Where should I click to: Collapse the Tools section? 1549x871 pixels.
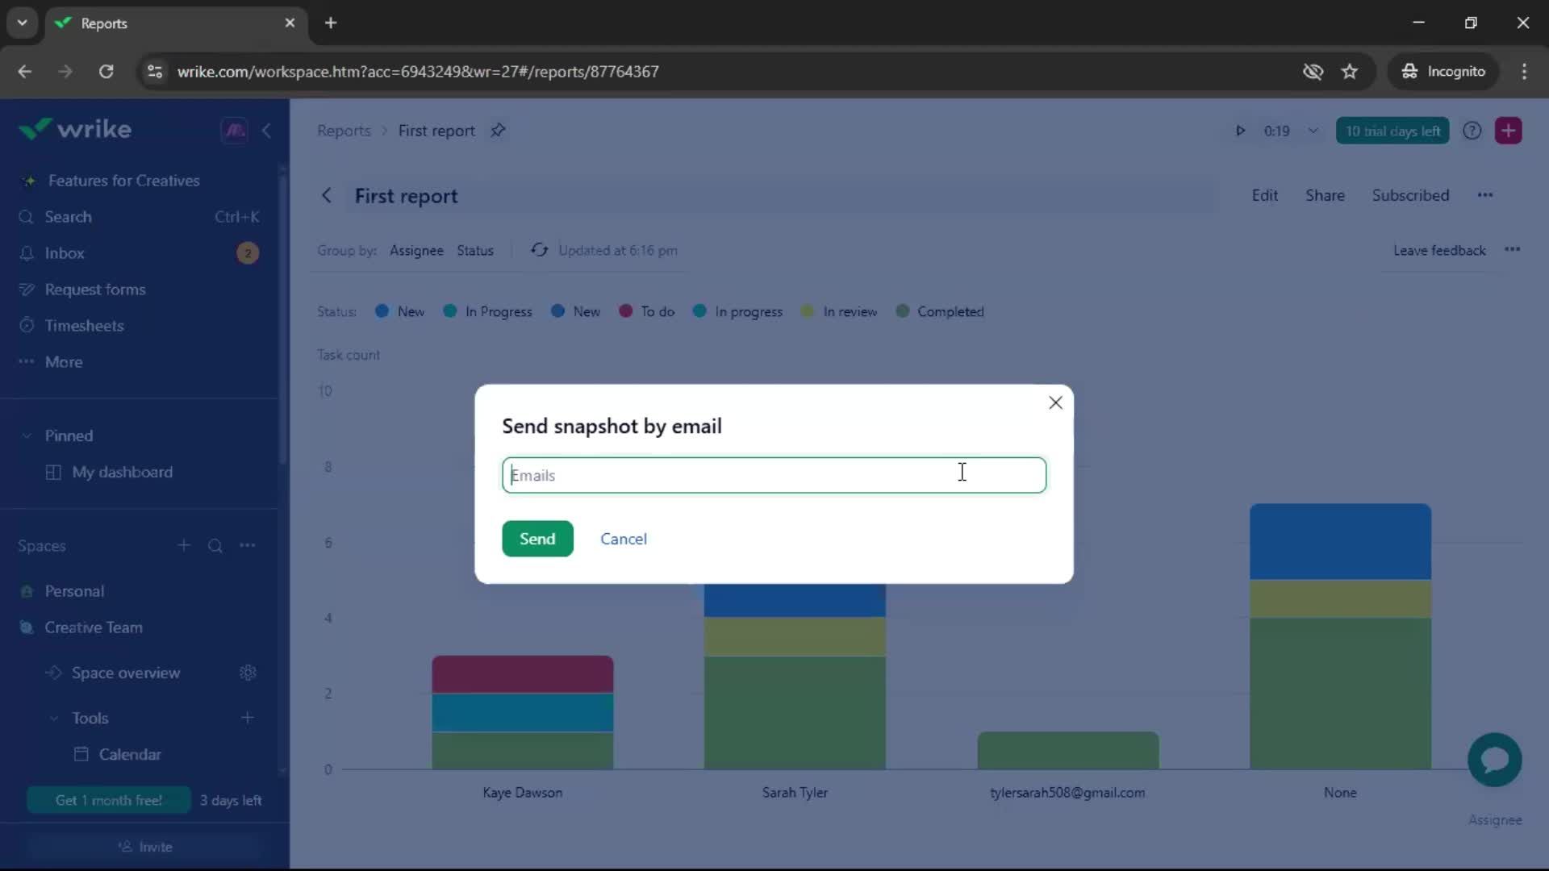tap(54, 718)
